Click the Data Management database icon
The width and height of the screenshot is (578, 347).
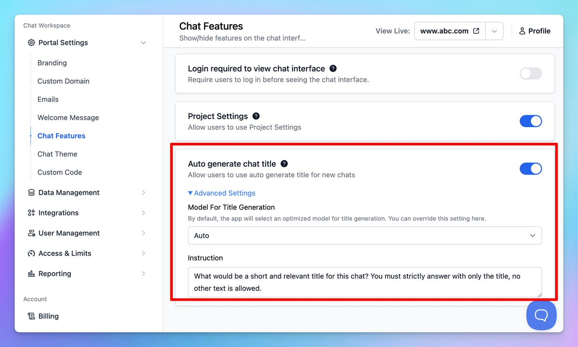[x=31, y=193]
